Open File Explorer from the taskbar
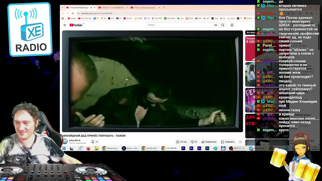Image resolution: width=322 pixels, height=181 pixels. pos(96,148)
